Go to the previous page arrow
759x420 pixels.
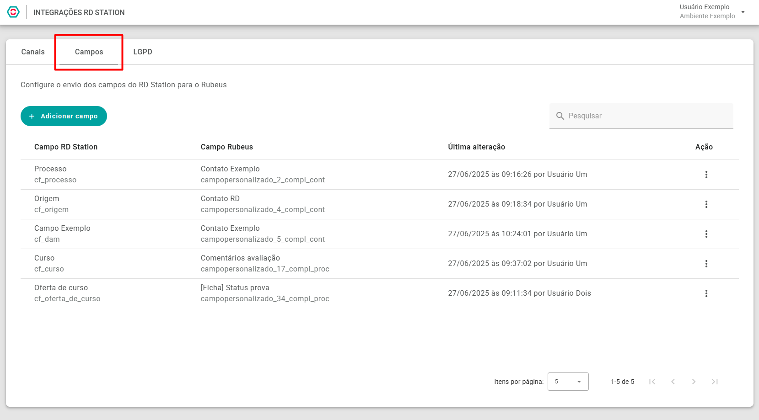(x=673, y=382)
